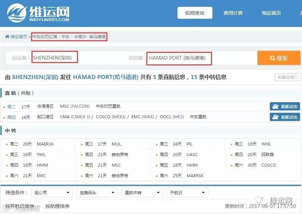Sort by 按航程排序
The image size is (302, 214).
click(57, 206)
